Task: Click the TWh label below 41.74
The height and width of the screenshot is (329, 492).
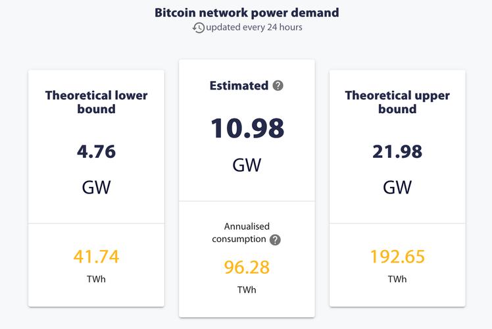Action: coord(96,279)
